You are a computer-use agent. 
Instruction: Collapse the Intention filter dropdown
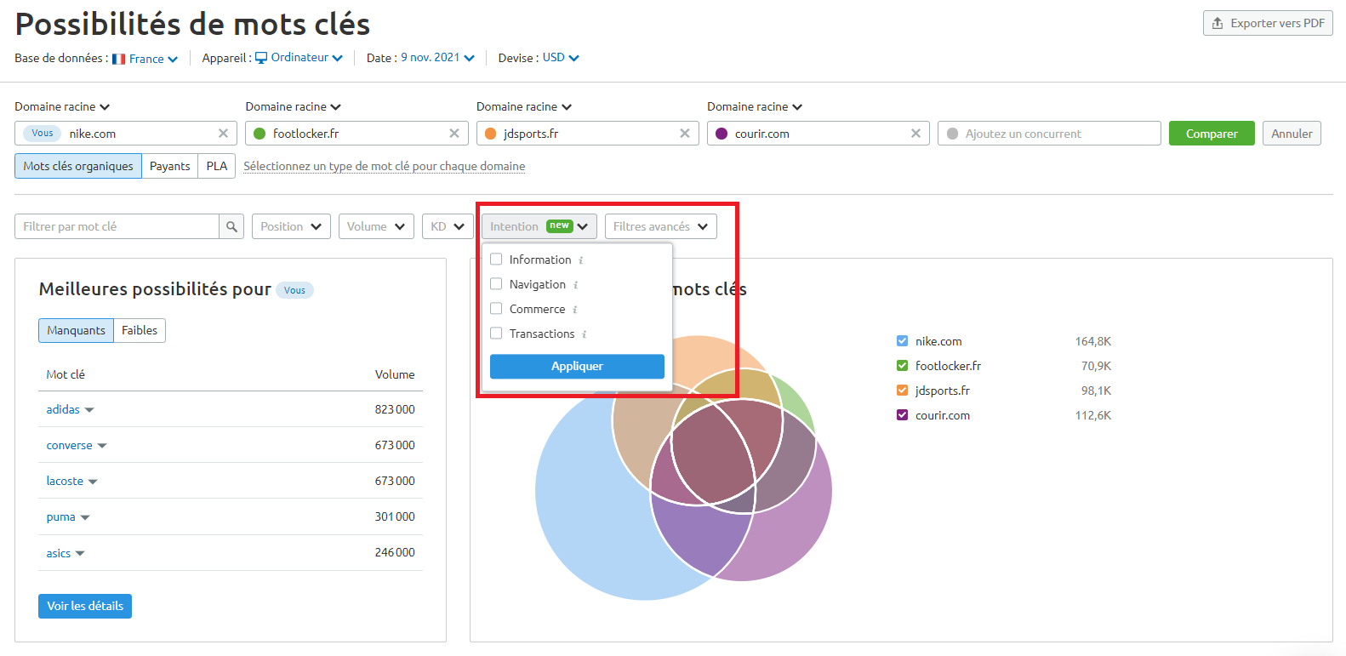coord(539,226)
